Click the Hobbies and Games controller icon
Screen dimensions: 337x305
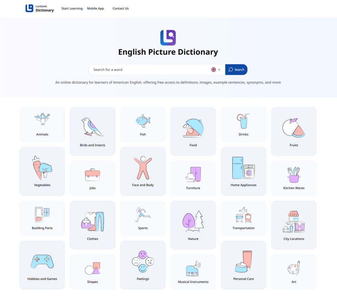pyautogui.click(x=42, y=261)
